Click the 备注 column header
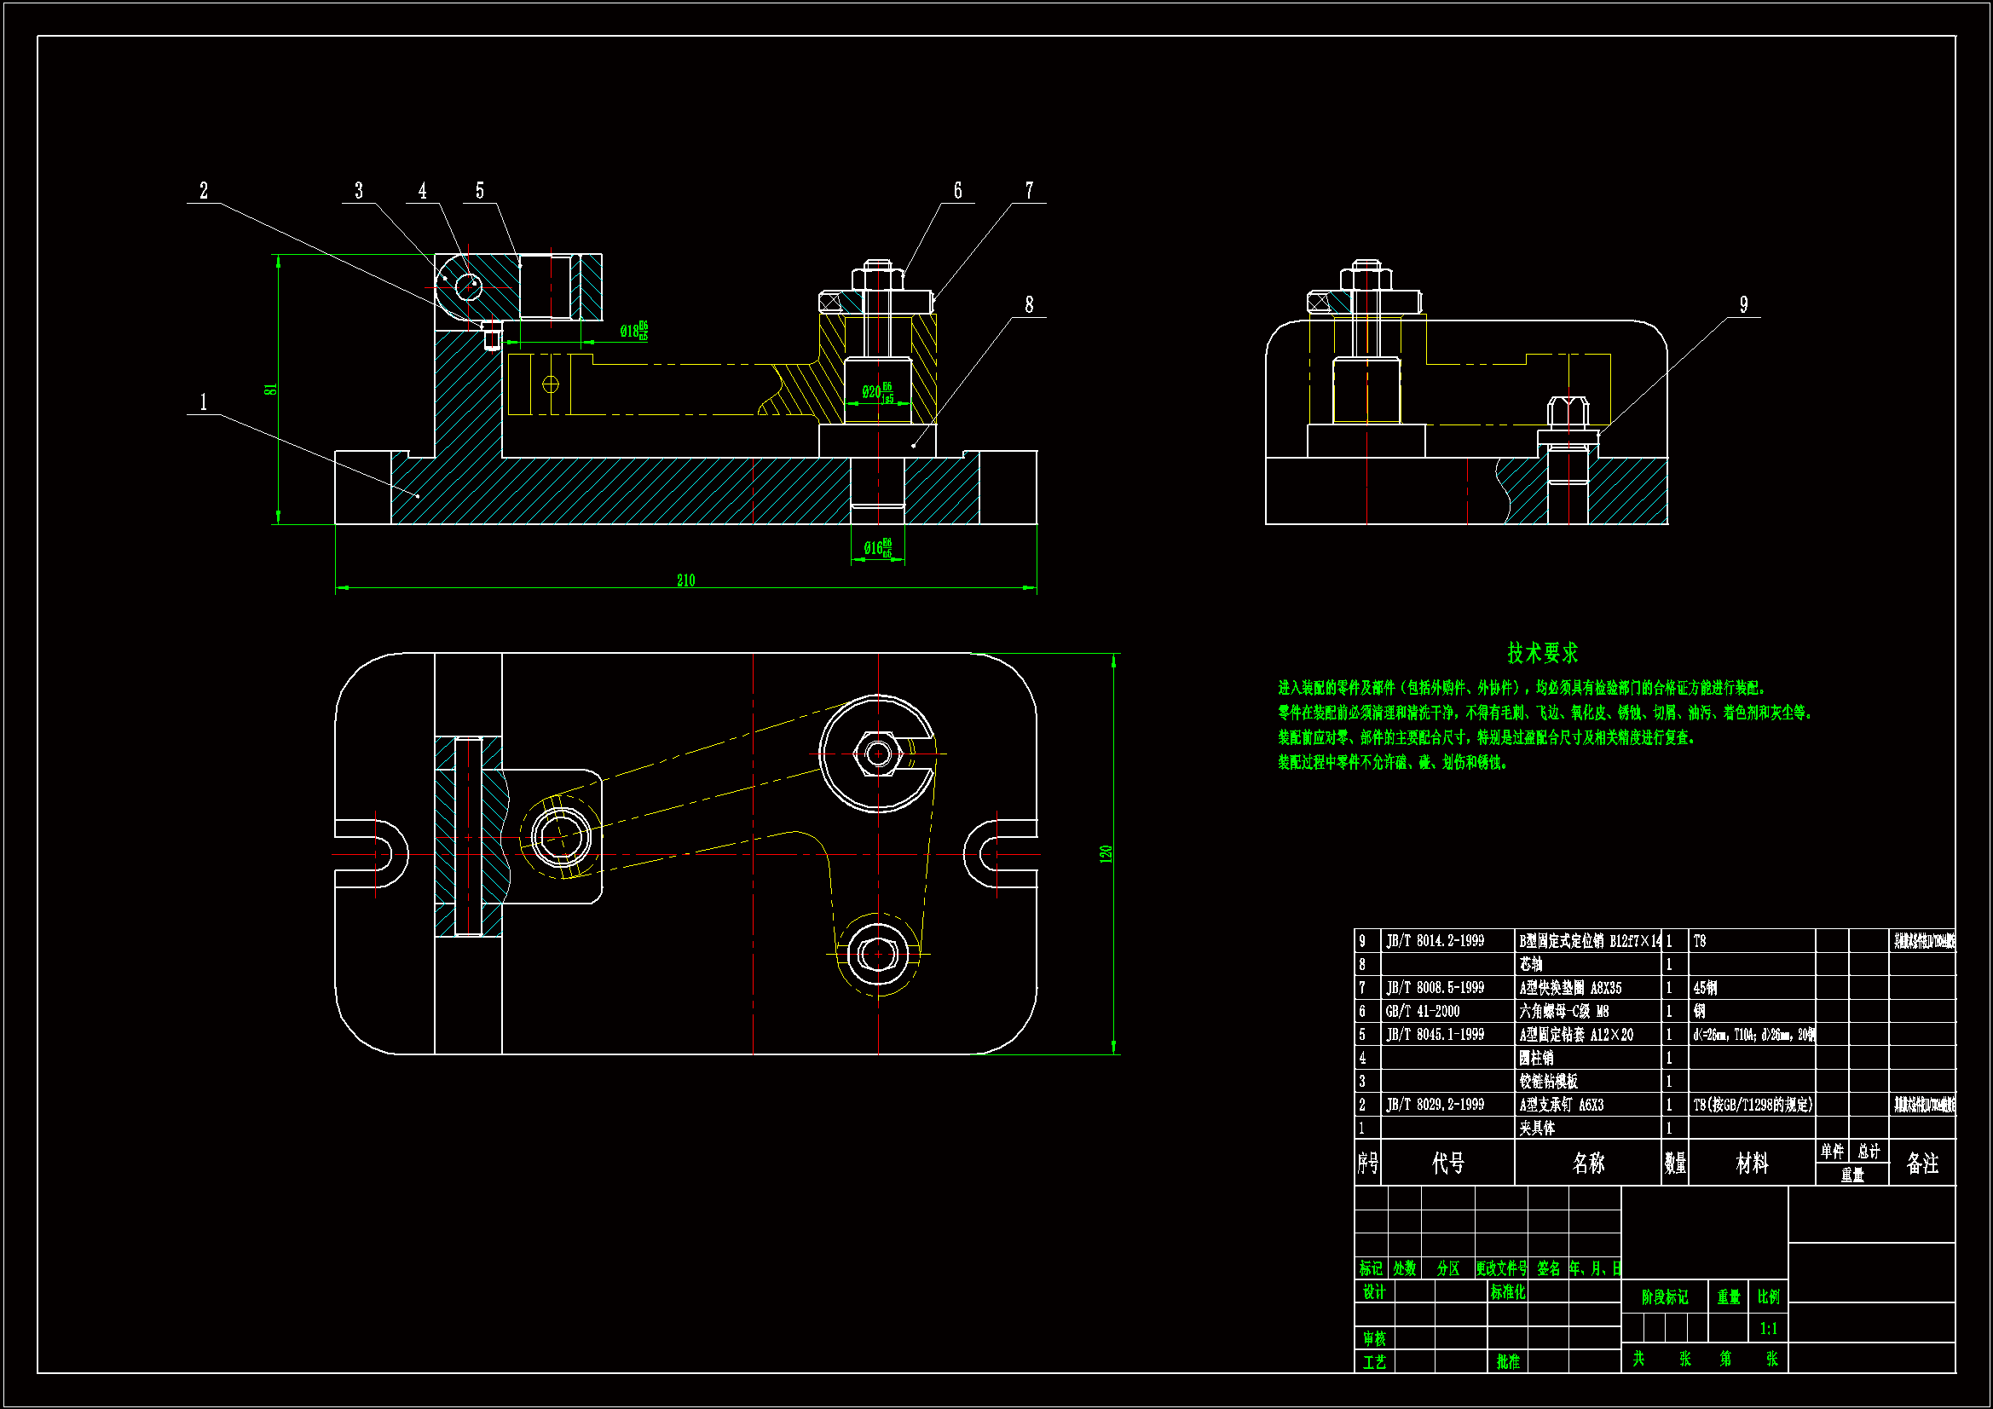Screen dimensions: 1993x1409 [x=1921, y=1164]
